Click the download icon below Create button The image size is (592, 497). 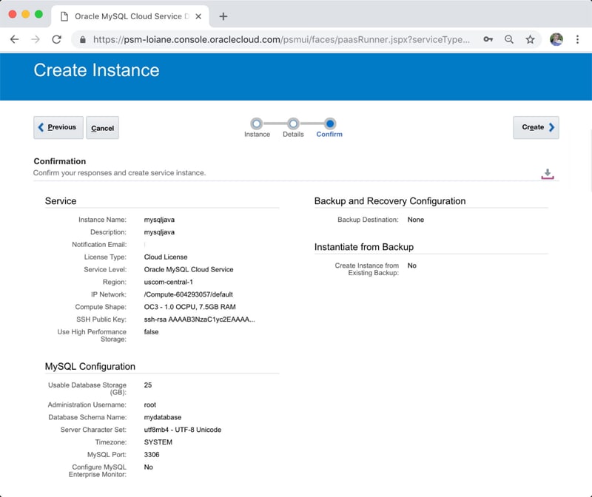pos(548,174)
